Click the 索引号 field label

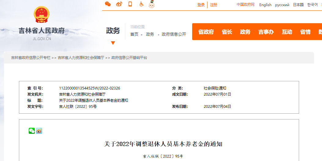coord(35,88)
